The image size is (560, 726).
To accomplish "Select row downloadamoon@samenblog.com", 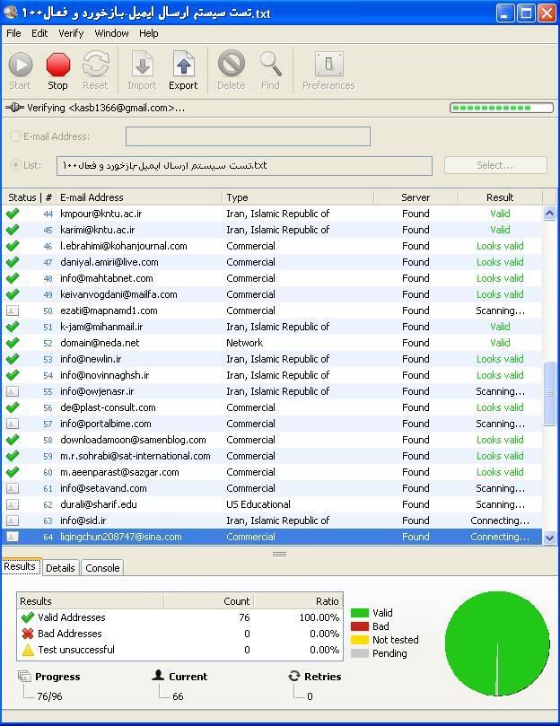I will click(272, 440).
